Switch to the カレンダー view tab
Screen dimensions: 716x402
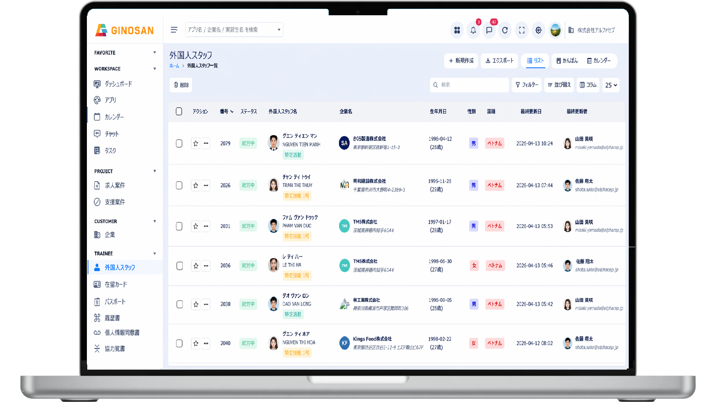(599, 61)
